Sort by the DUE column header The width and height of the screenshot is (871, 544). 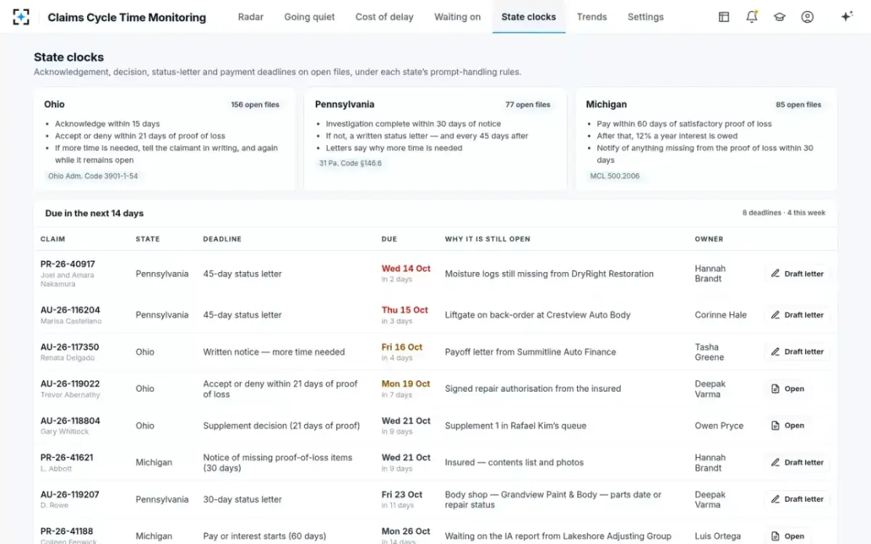pos(389,239)
